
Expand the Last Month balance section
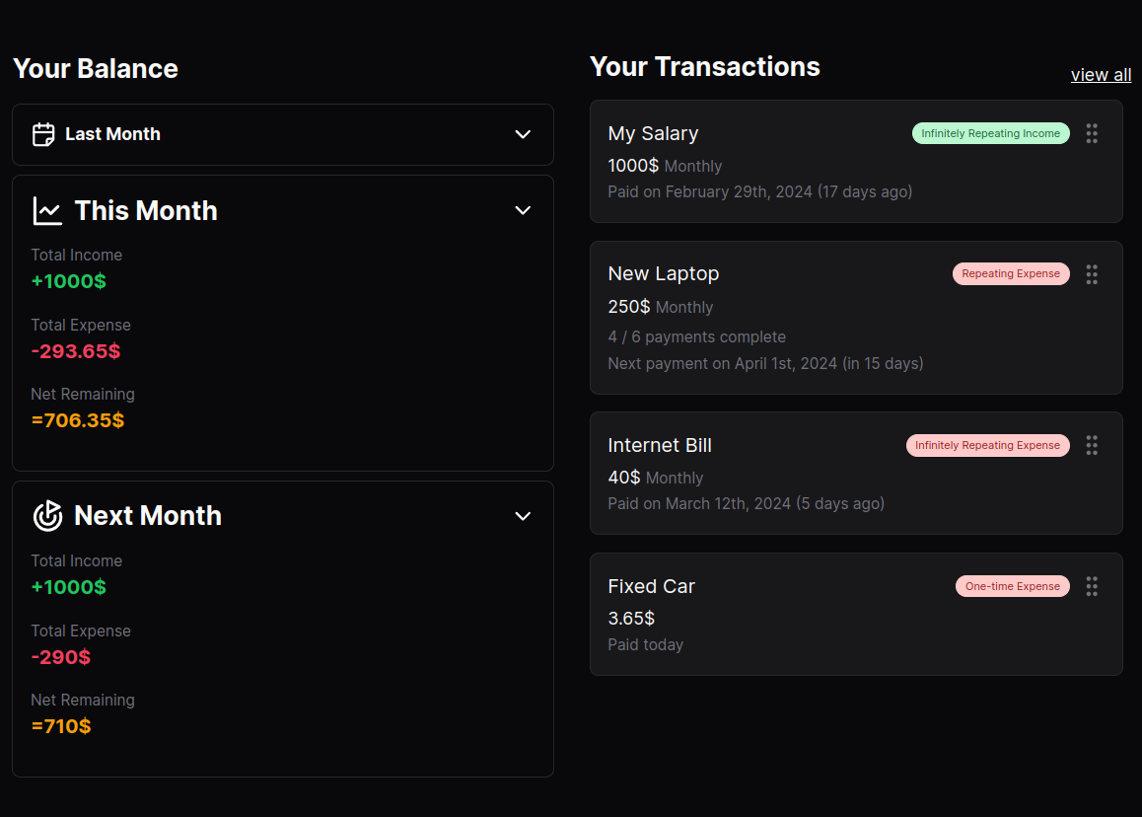tap(523, 134)
